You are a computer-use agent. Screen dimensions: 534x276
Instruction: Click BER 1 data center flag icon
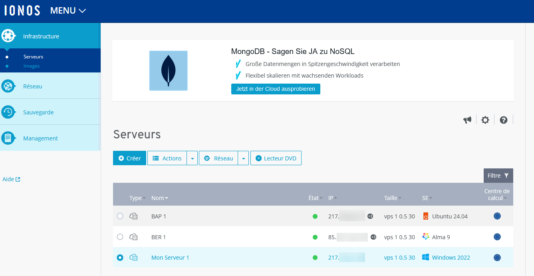click(x=497, y=237)
